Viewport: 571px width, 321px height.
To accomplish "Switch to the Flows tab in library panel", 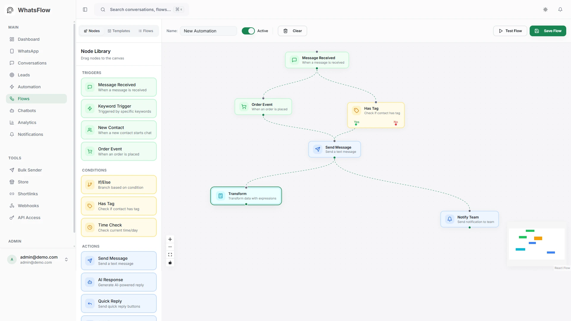I will coord(146,31).
